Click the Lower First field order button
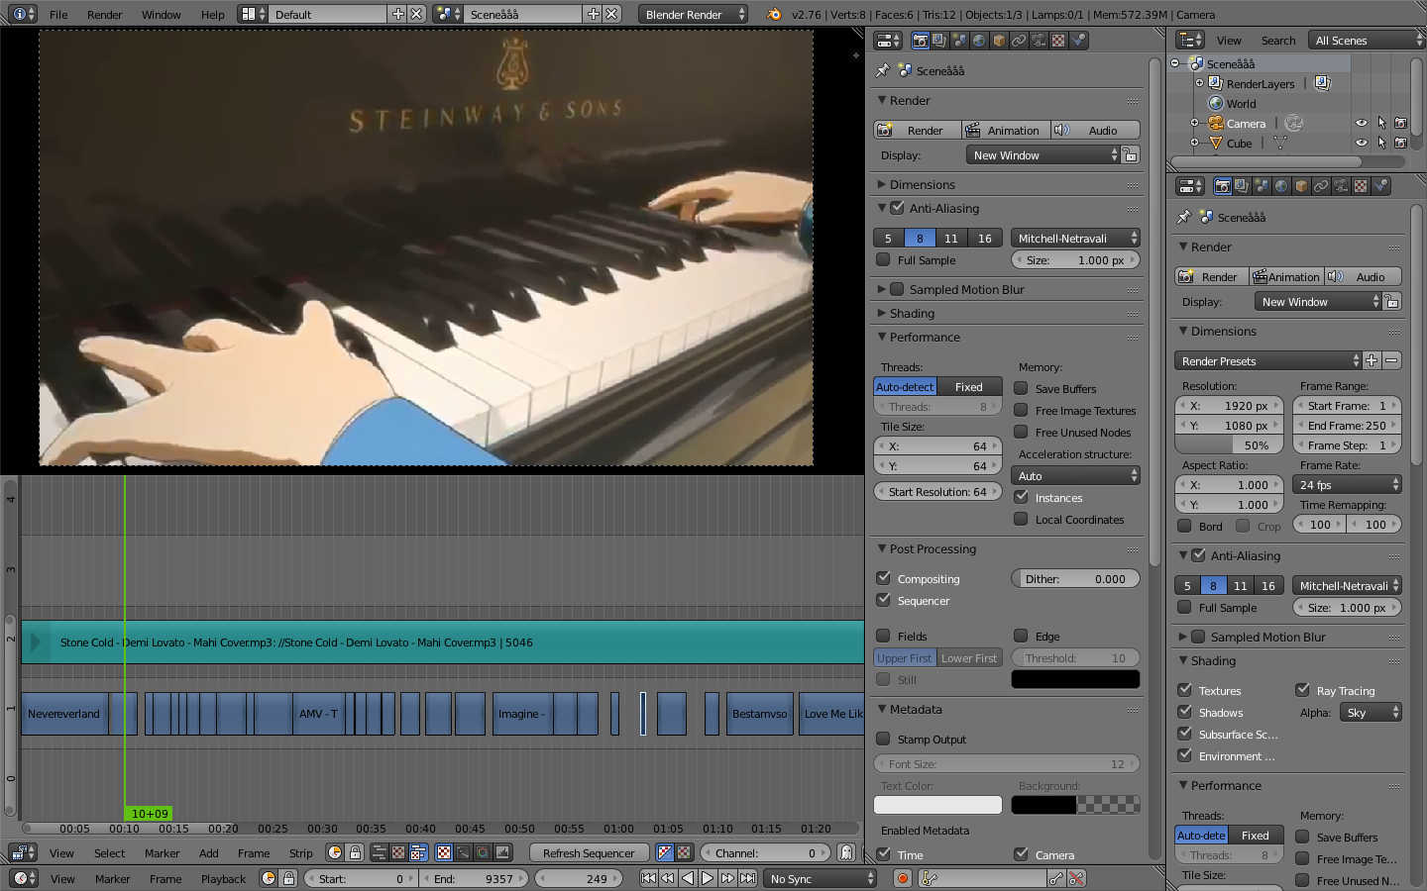The height and width of the screenshot is (891, 1427). [969, 657]
